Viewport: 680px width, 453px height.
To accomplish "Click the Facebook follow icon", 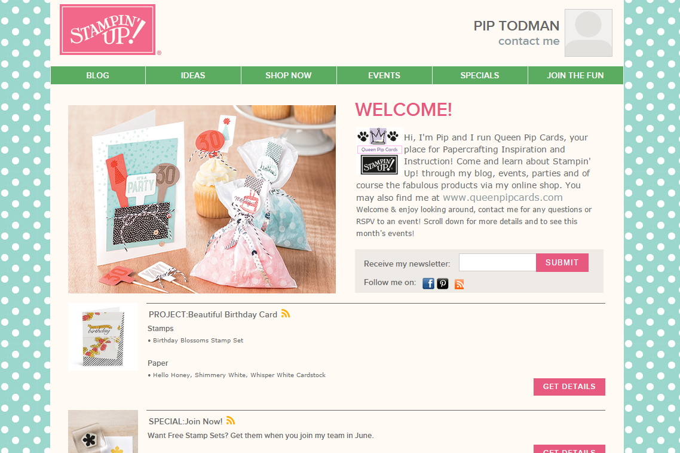I will 428,284.
